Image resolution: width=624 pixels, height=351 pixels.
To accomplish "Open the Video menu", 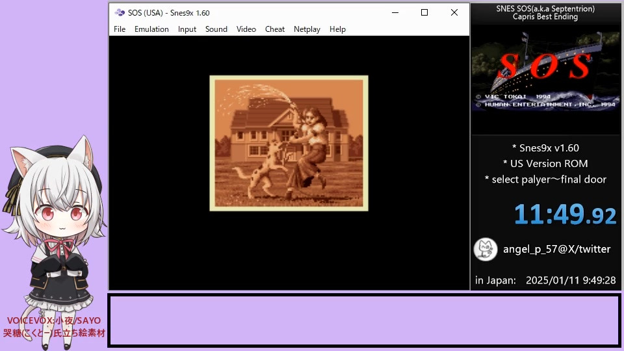I will coord(246,29).
